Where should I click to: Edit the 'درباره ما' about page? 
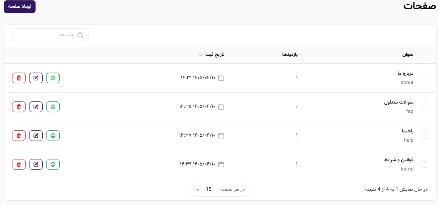[x=36, y=78]
